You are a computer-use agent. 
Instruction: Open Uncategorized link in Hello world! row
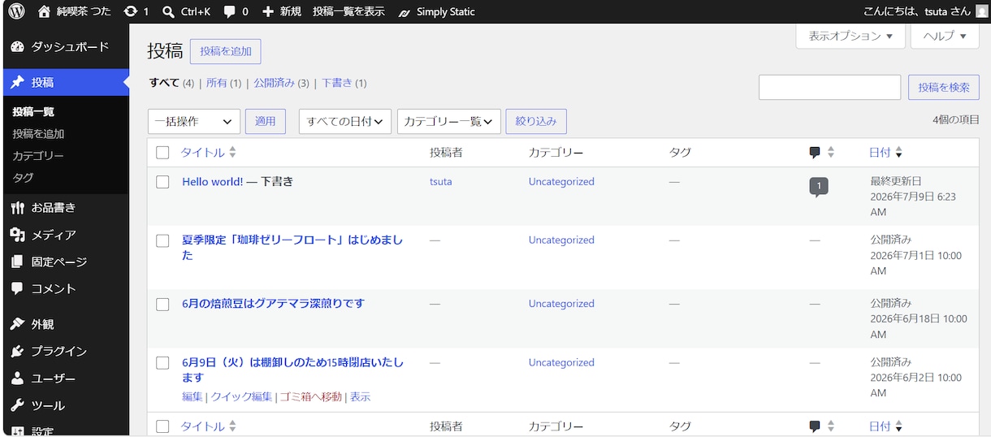[x=561, y=182]
